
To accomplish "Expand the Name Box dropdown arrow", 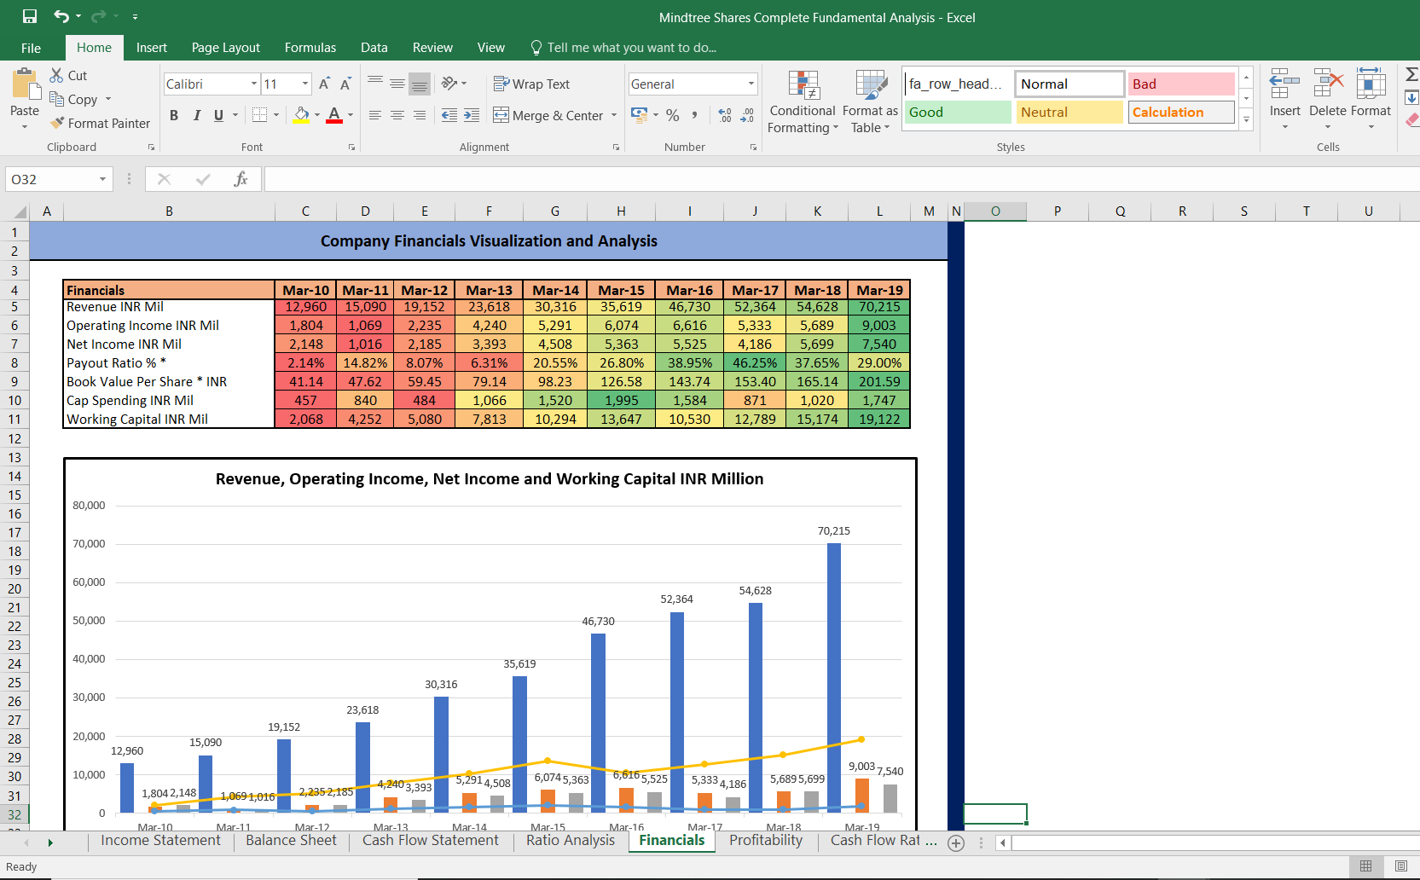I will pos(102,179).
